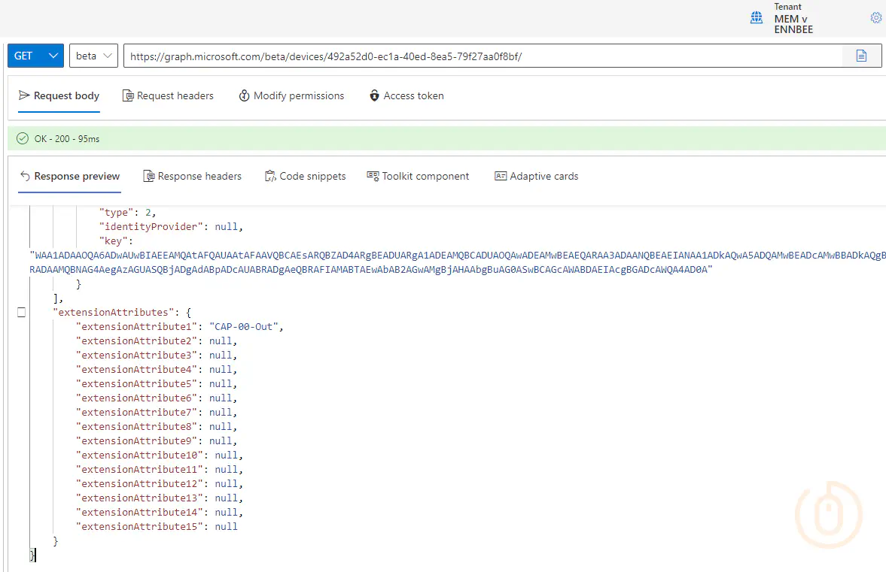This screenshot has width=886, height=572.
Task: Select the CAP-00-Out attribute value
Action: click(x=245, y=326)
